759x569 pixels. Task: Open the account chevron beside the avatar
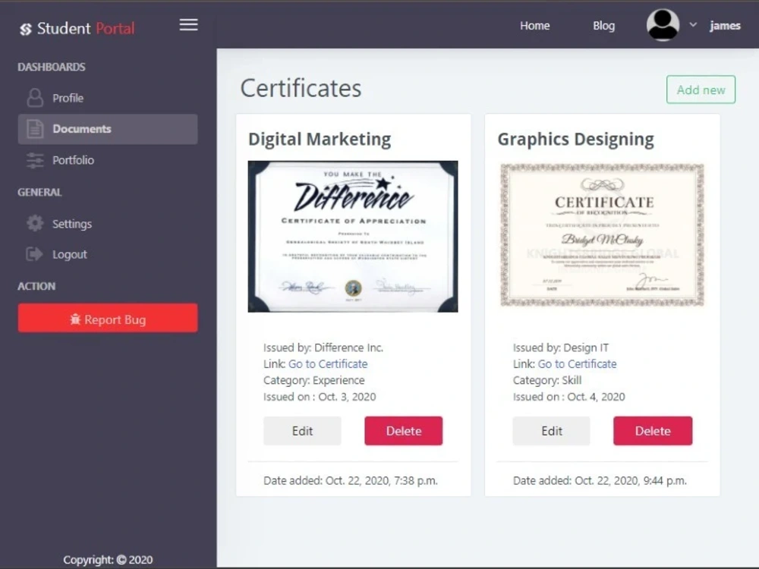(x=693, y=25)
